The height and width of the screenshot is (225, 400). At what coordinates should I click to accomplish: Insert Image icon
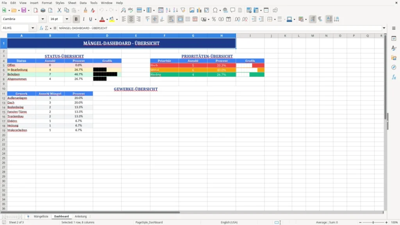[x=192, y=10]
